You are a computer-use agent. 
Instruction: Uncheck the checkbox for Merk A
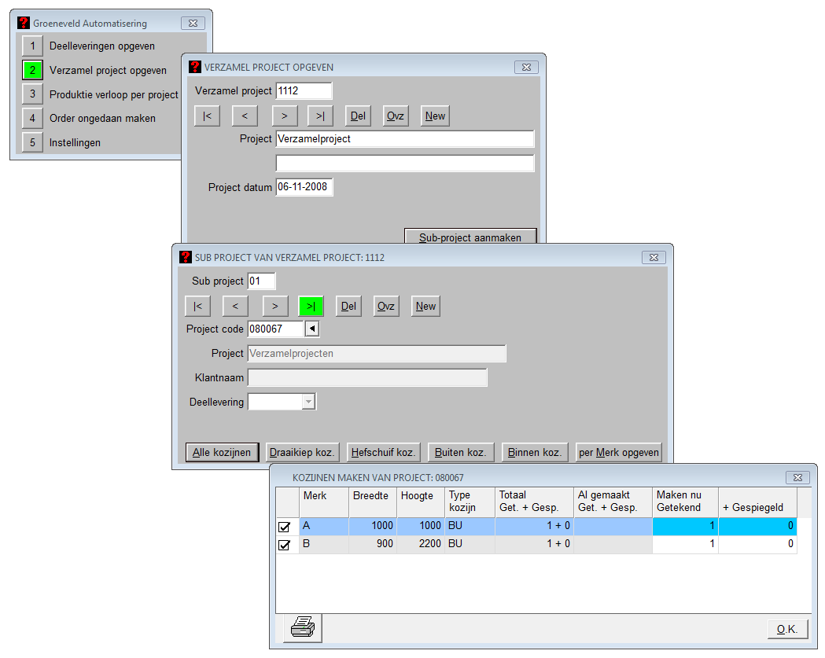point(285,528)
